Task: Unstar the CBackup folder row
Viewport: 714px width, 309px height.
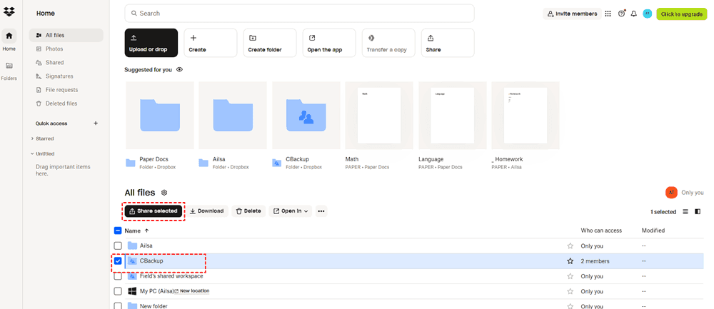Action: point(570,261)
